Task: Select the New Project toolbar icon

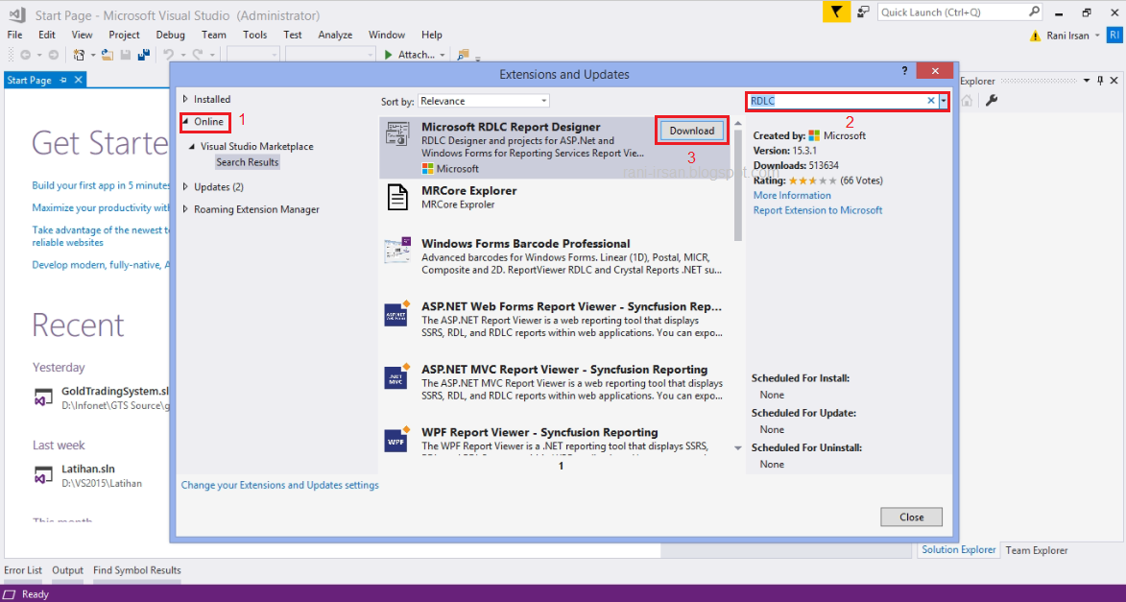Action: point(79,54)
